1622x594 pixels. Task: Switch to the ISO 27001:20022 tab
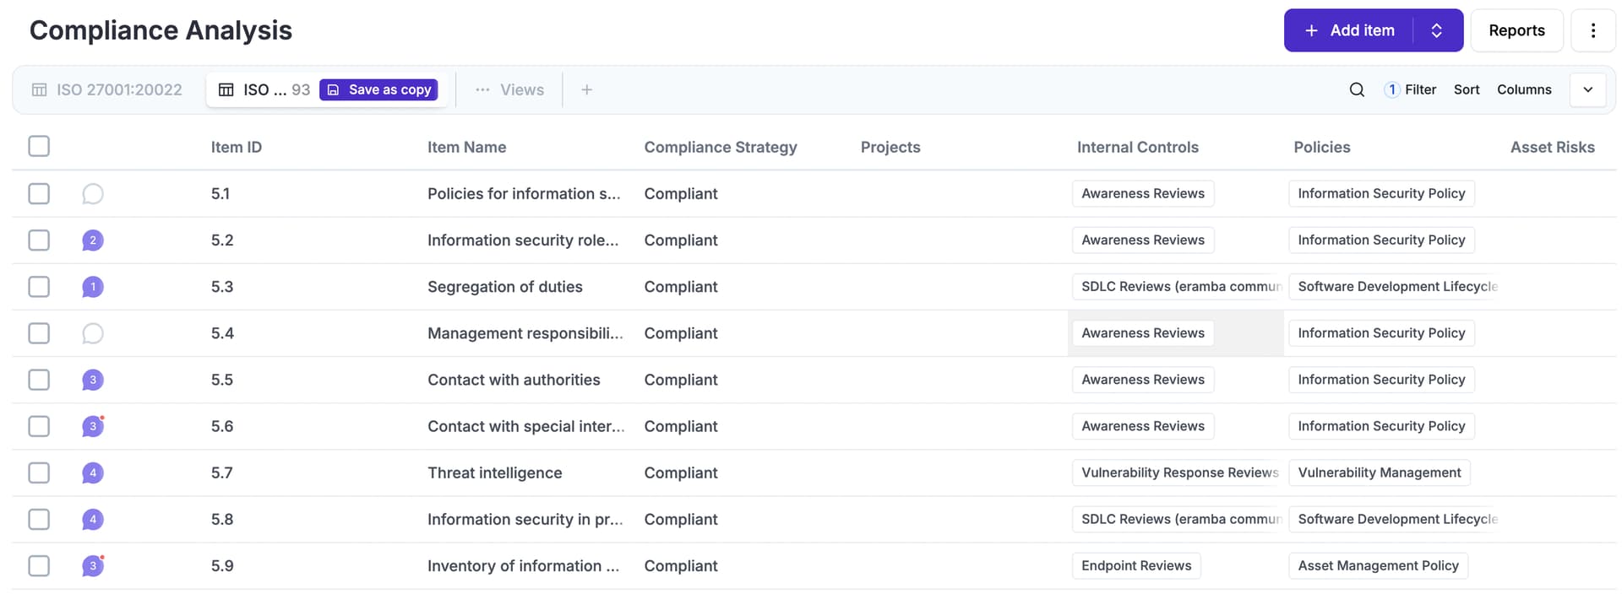tap(107, 89)
